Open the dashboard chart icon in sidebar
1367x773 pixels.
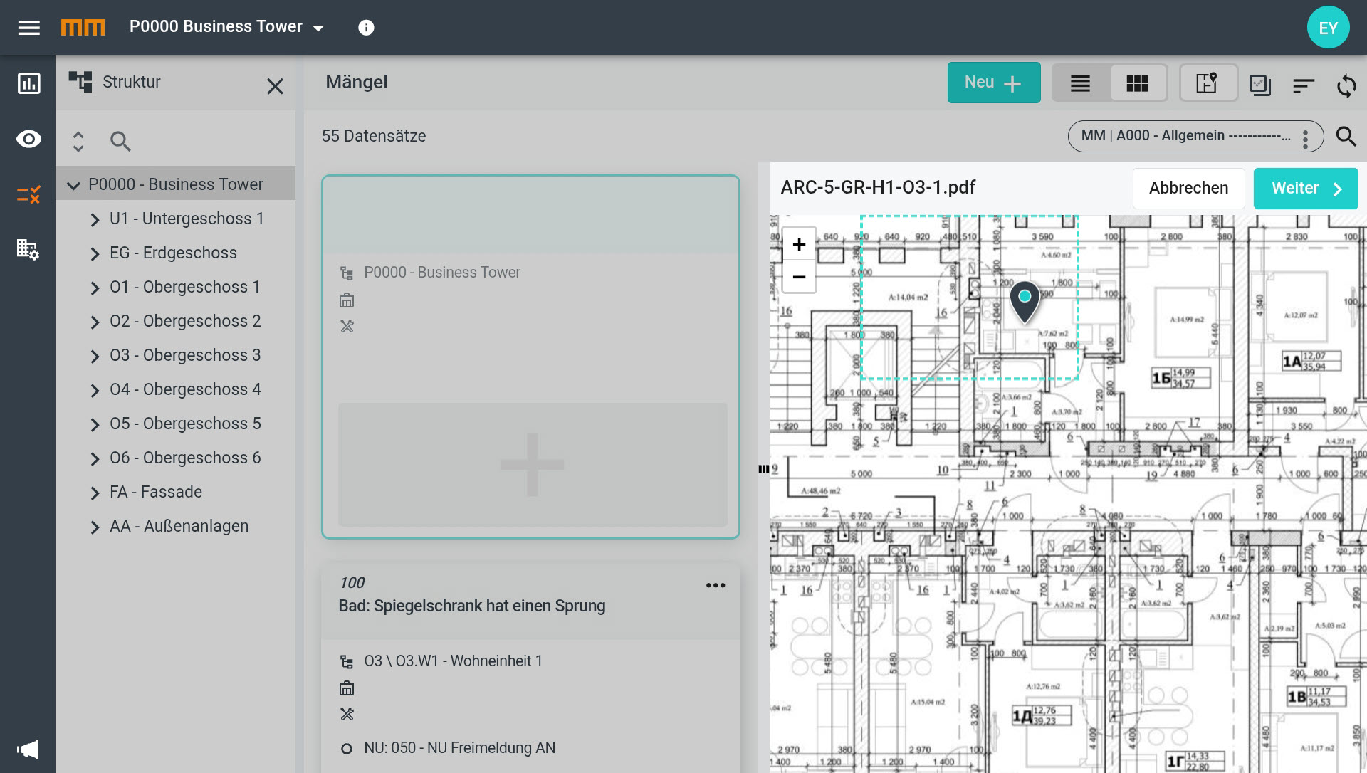click(x=28, y=84)
